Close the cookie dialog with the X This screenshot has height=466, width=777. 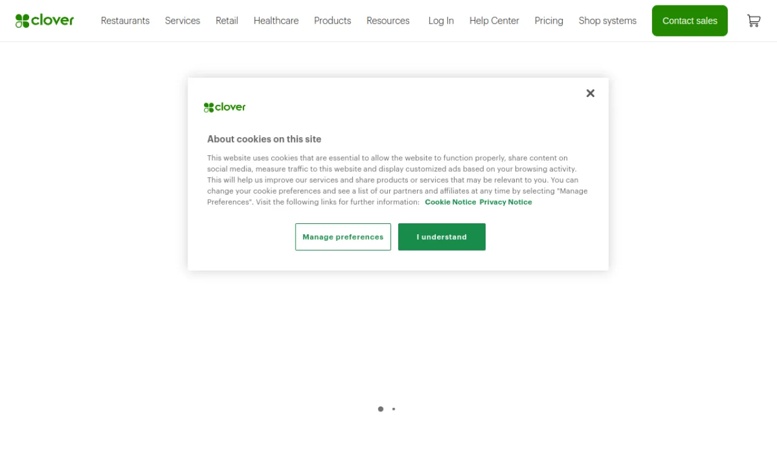coord(590,93)
